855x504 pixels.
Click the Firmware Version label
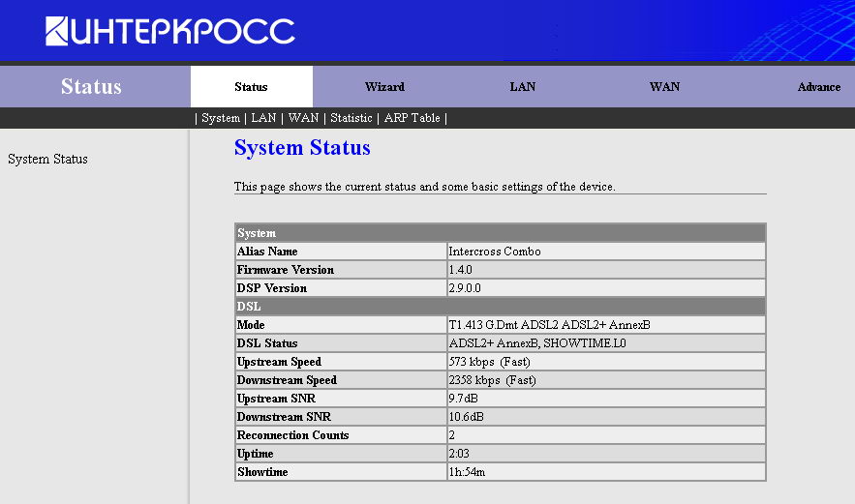coord(286,270)
